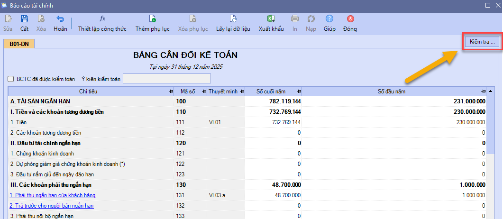Image resolution: width=503 pixels, height=219 pixels.
Task: Click the Hoãn undo icon
Action: tap(60, 19)
